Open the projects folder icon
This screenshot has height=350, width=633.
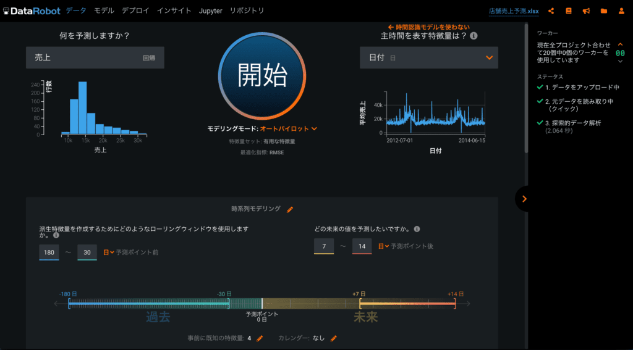click(604, 11)
